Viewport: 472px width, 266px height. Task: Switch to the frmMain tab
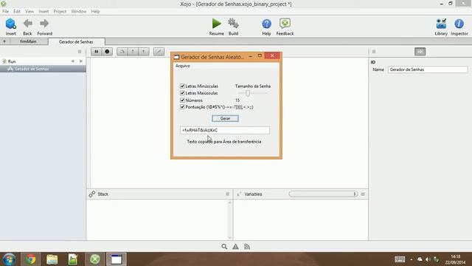tap(28, 41)
